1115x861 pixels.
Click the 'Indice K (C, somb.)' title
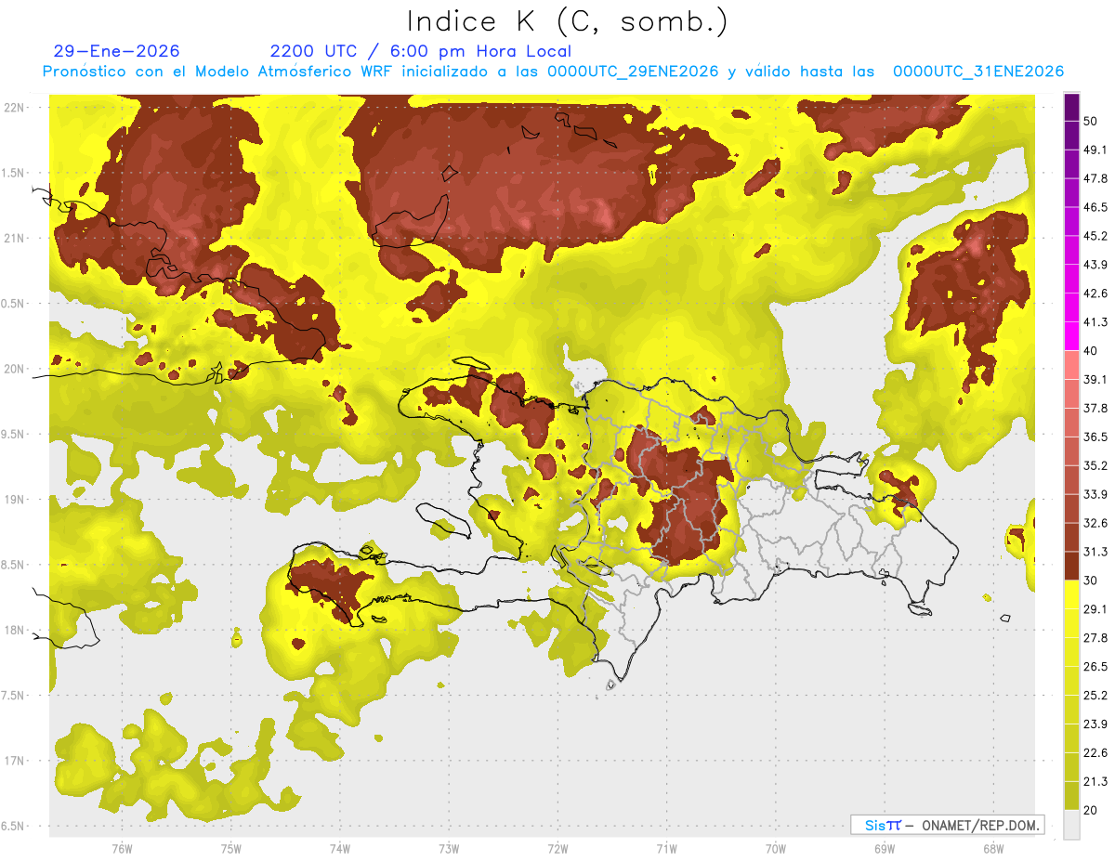pos(569,21)
